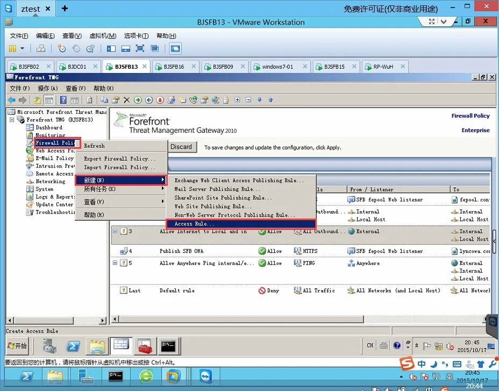This screenshot has width=499, height=391.
Task: Click the TMG toolbar up-one-level folder icon
Action: pyautogui.click(x=38, y=100)
